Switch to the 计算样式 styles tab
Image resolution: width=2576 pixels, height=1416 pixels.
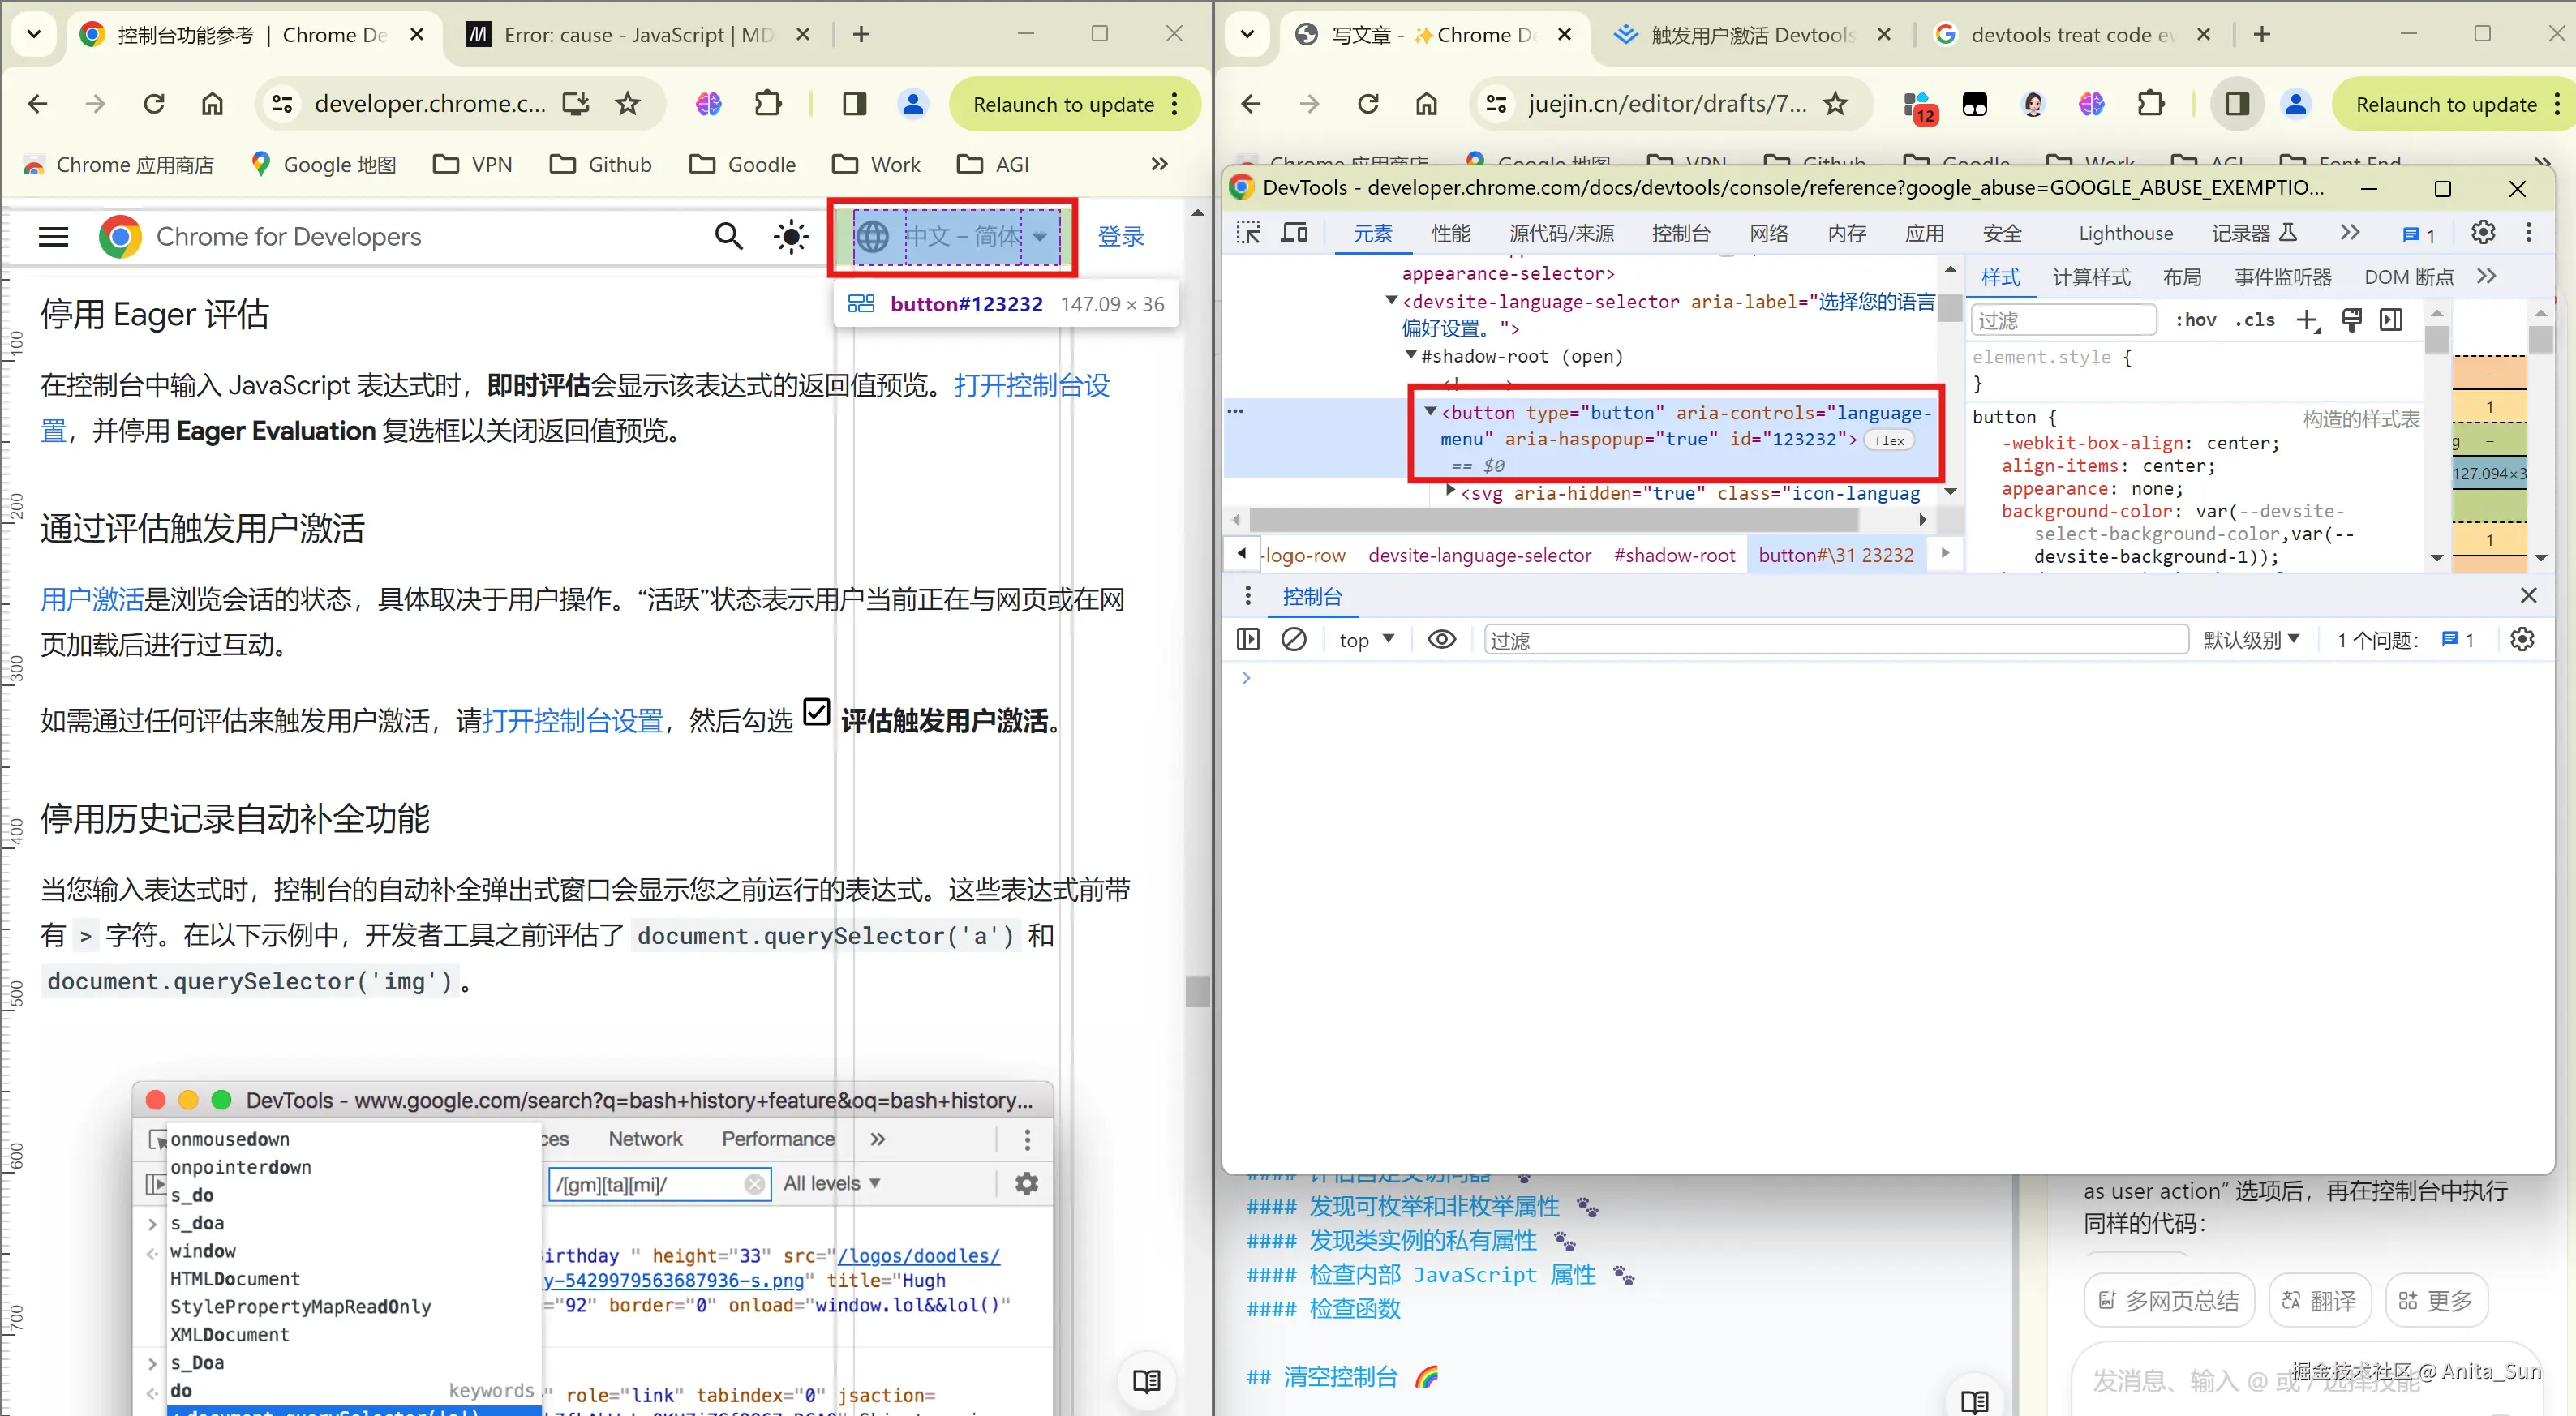(2091, 277)
